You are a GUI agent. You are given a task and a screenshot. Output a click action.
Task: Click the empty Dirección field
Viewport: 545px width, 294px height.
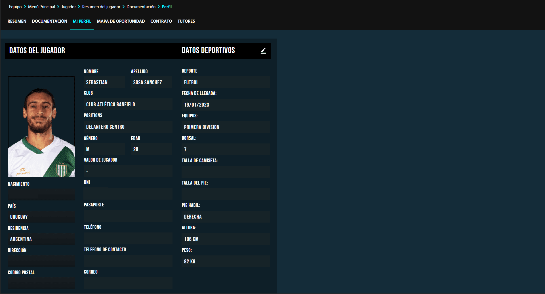click(41, 261)
